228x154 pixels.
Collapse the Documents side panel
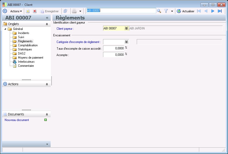[x=47, y=114]
